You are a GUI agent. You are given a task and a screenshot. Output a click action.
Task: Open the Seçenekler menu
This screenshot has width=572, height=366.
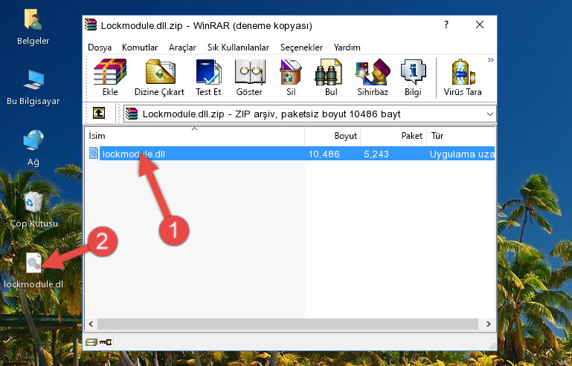(301, 48)
